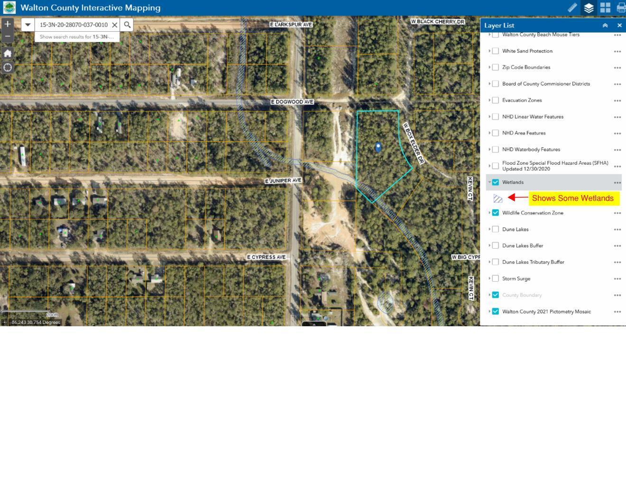
Task: Click Show search results for 15-3N suggestion
Action: tap(76, 36)
